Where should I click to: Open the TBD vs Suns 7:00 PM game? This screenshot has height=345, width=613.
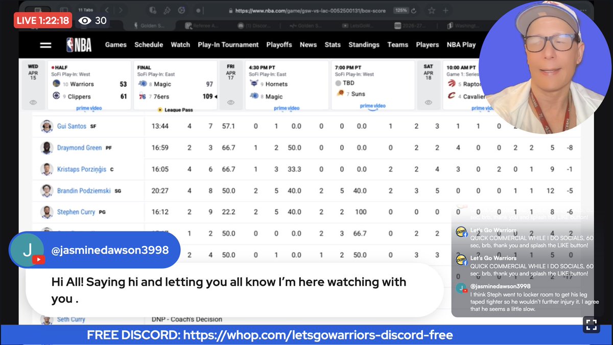(373, 85)
